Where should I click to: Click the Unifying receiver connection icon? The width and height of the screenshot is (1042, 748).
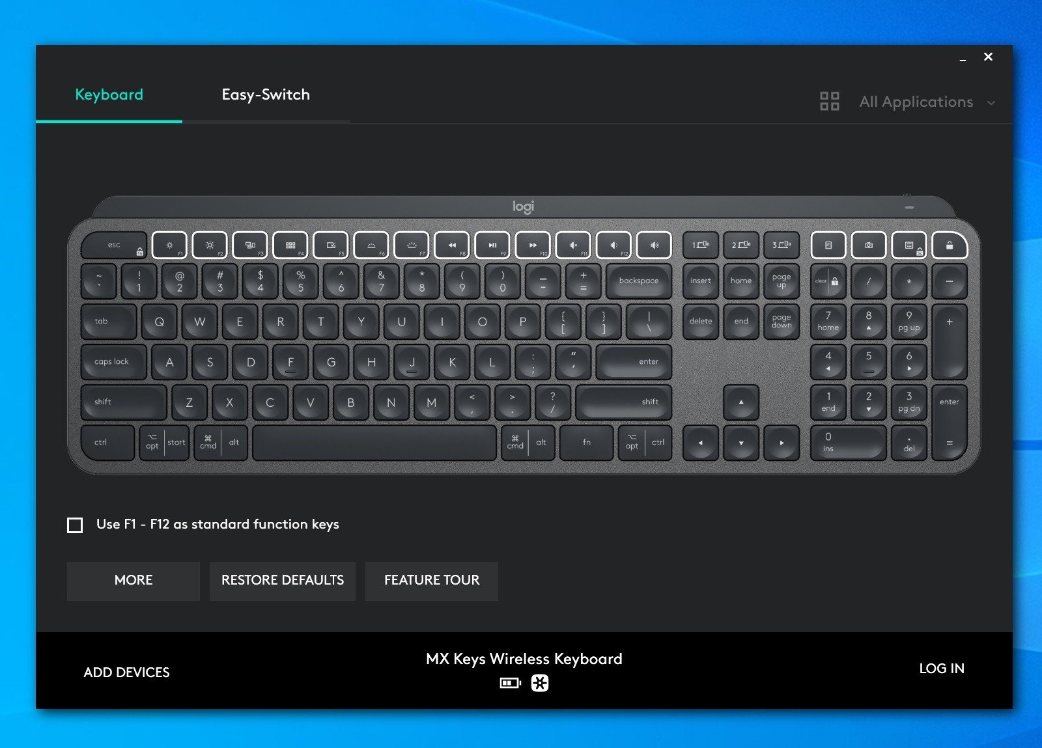click(540, 683)
